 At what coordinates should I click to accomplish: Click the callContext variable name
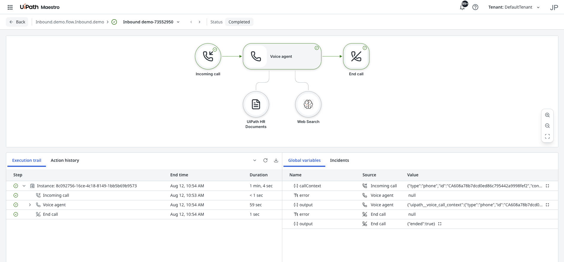310,186
